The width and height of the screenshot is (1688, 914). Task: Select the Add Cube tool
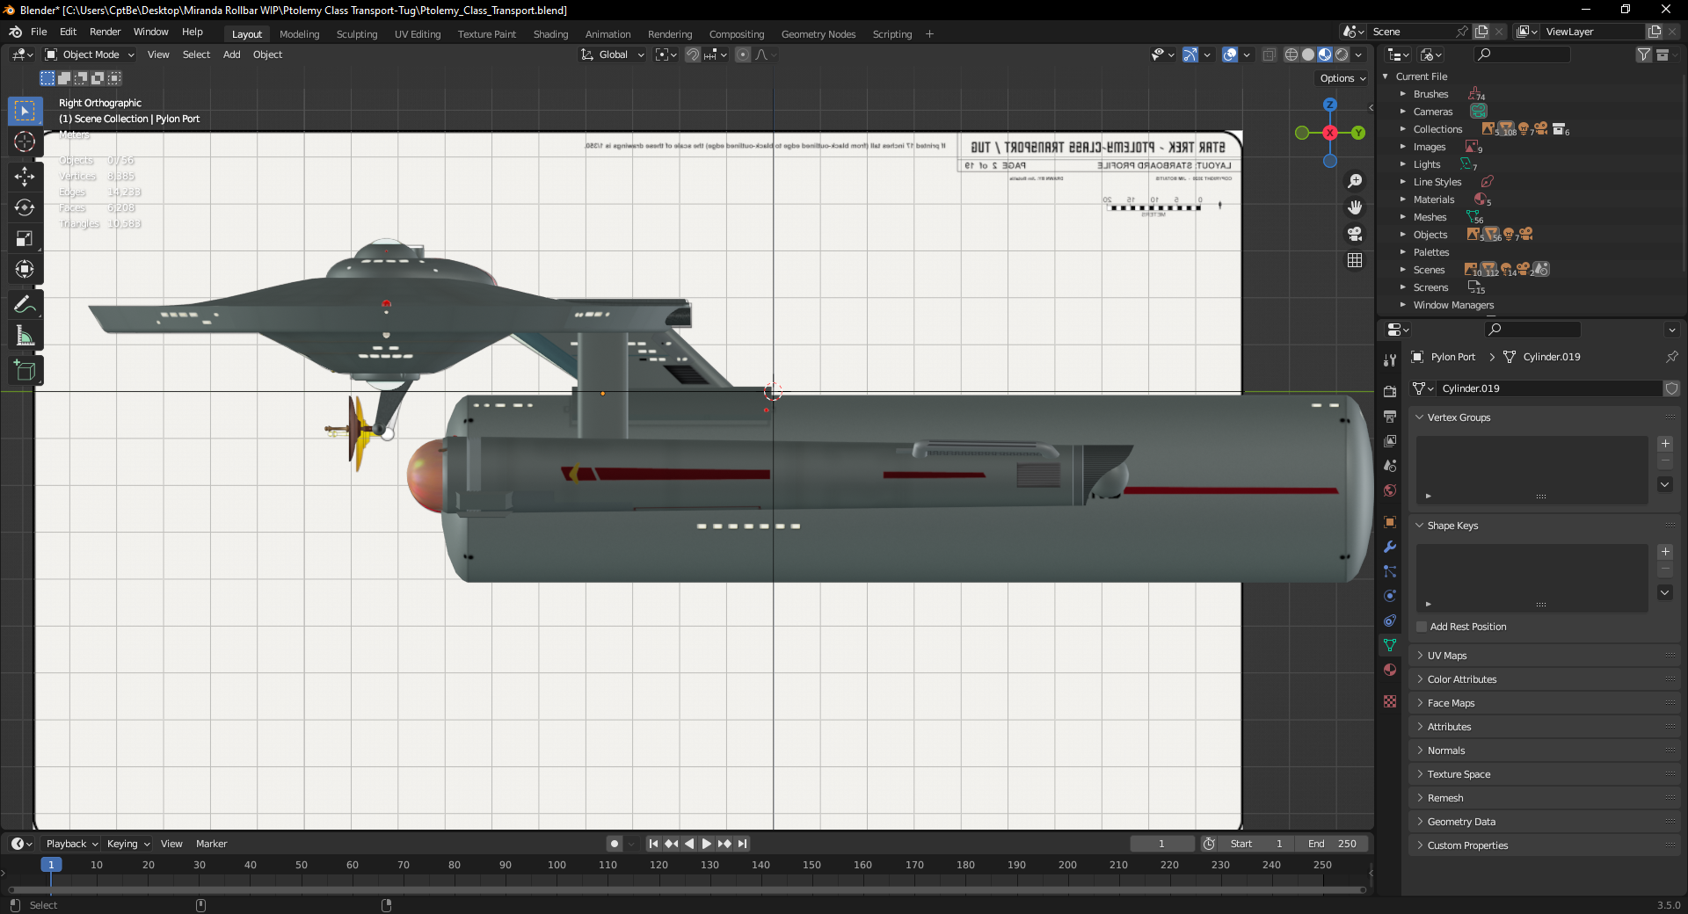click(25, 371)
